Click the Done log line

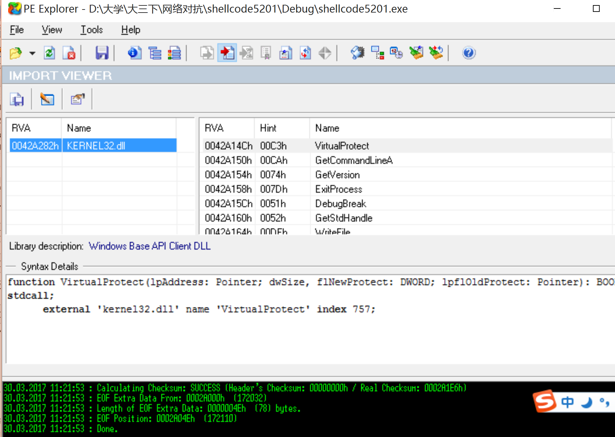61,429
